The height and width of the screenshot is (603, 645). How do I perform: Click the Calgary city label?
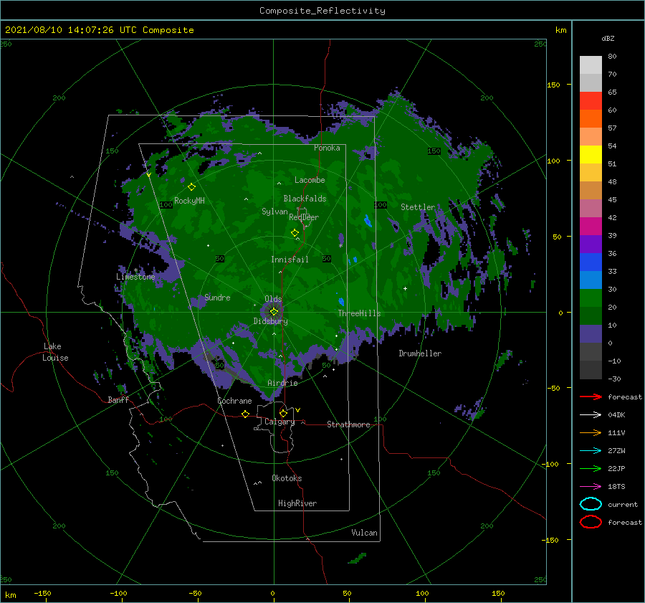[x=279, y=422]
